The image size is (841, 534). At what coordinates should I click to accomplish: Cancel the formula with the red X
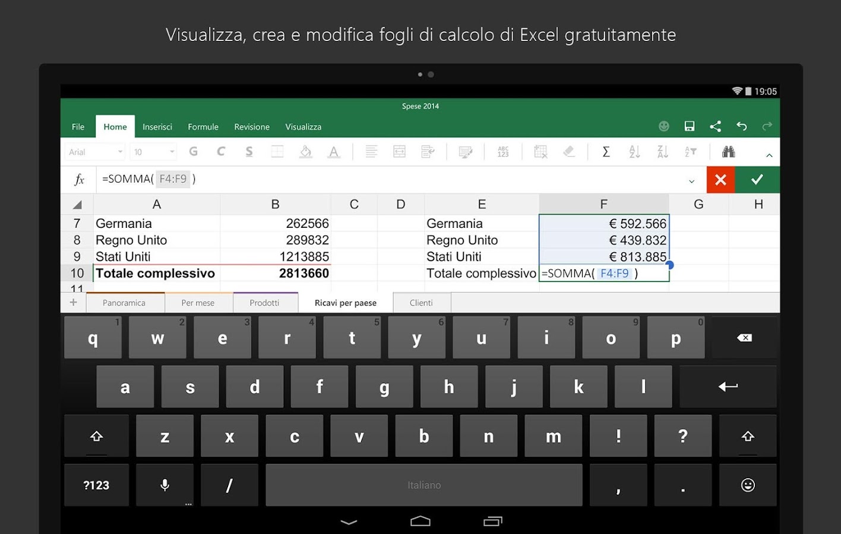pos(720,180)
